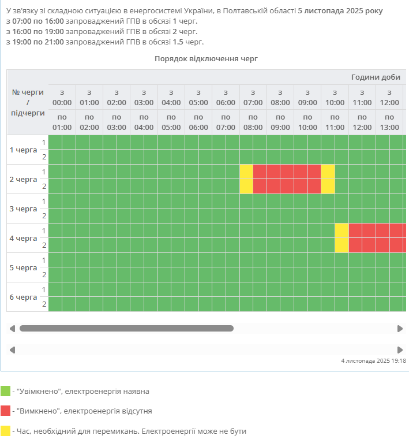
Task: Select the yellow cell ending the 2 черга outage
Action: (x=328, y=179)
